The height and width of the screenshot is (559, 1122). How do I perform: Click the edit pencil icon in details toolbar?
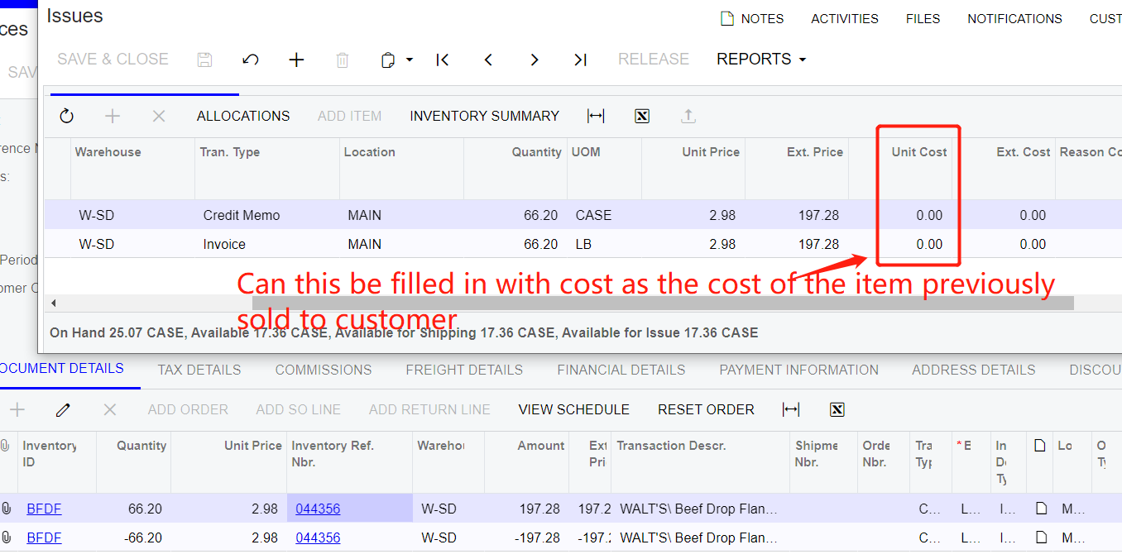64,410
